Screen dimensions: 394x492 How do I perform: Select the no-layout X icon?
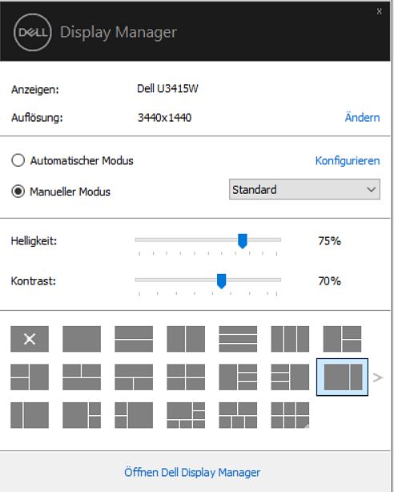[x=30, y=339]
